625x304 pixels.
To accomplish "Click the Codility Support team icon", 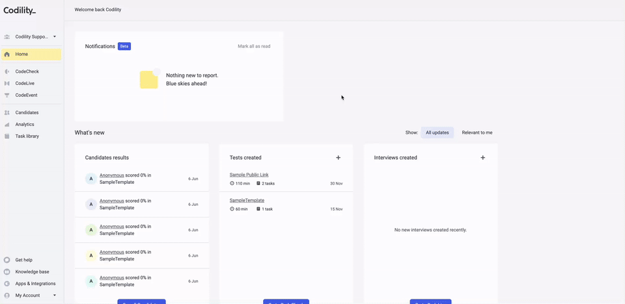I will (7, 36).
